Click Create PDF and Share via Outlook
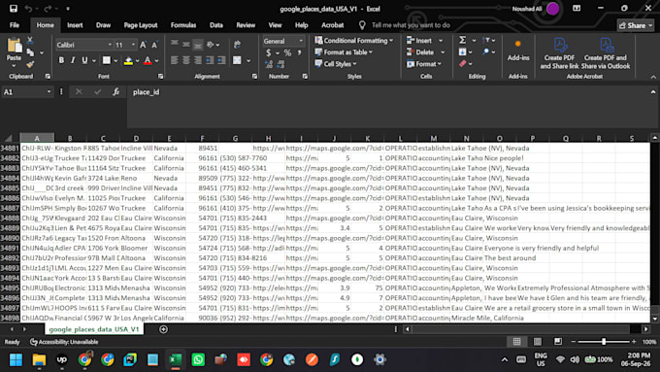The image size is (660, 372). click(606, 53)
